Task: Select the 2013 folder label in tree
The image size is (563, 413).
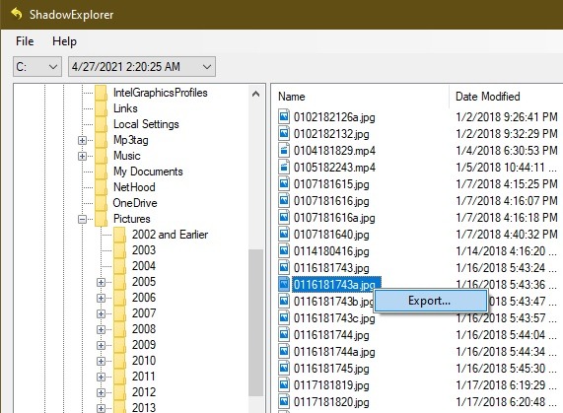Action: coord(144,408)
